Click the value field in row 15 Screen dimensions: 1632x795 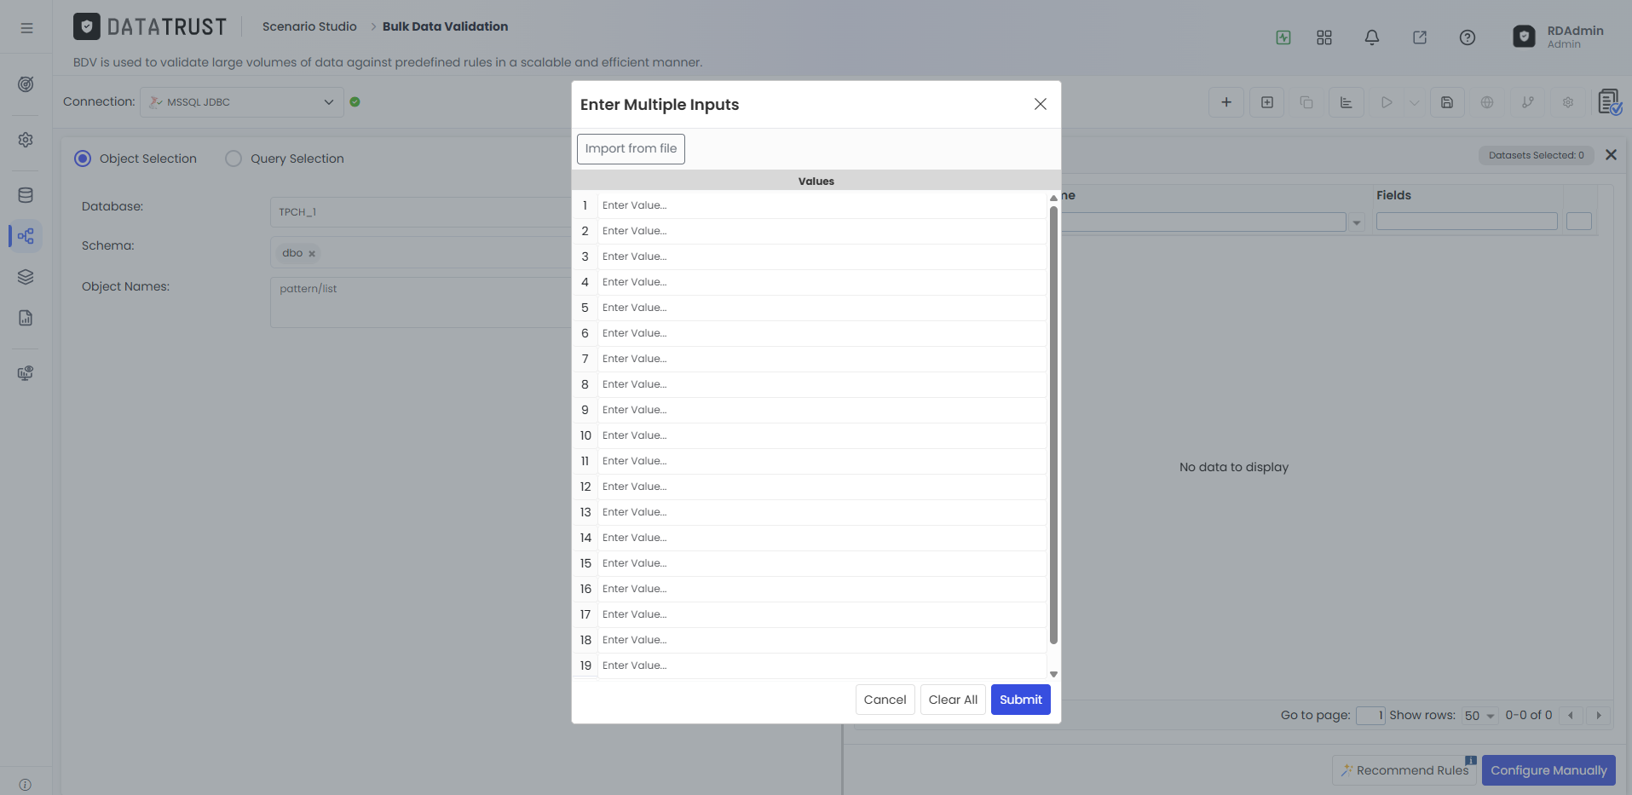click(822, 563)
